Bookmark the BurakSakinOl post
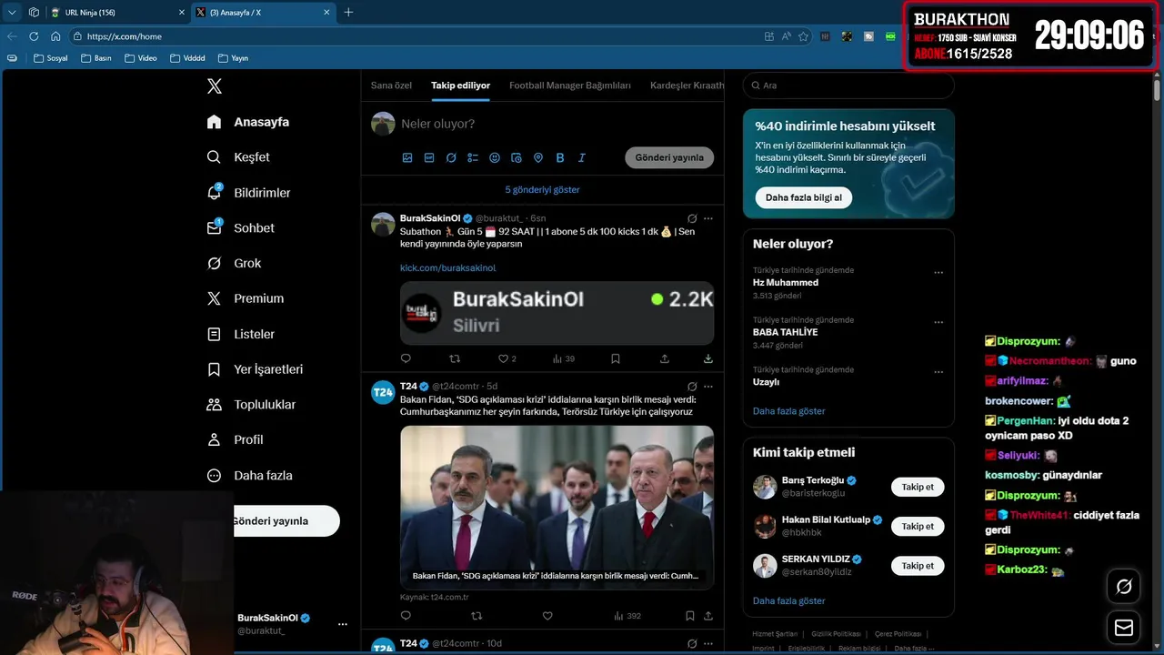1164x655 pixels. pyautogui.click(x=616, y=358)
